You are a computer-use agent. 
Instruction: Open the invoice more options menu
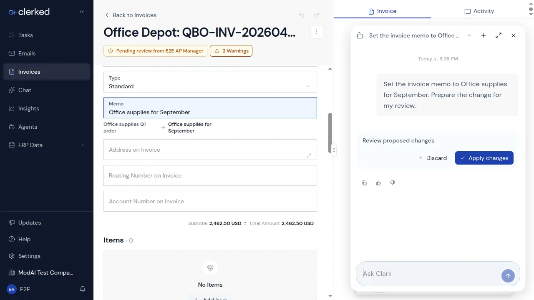(317, 32)
